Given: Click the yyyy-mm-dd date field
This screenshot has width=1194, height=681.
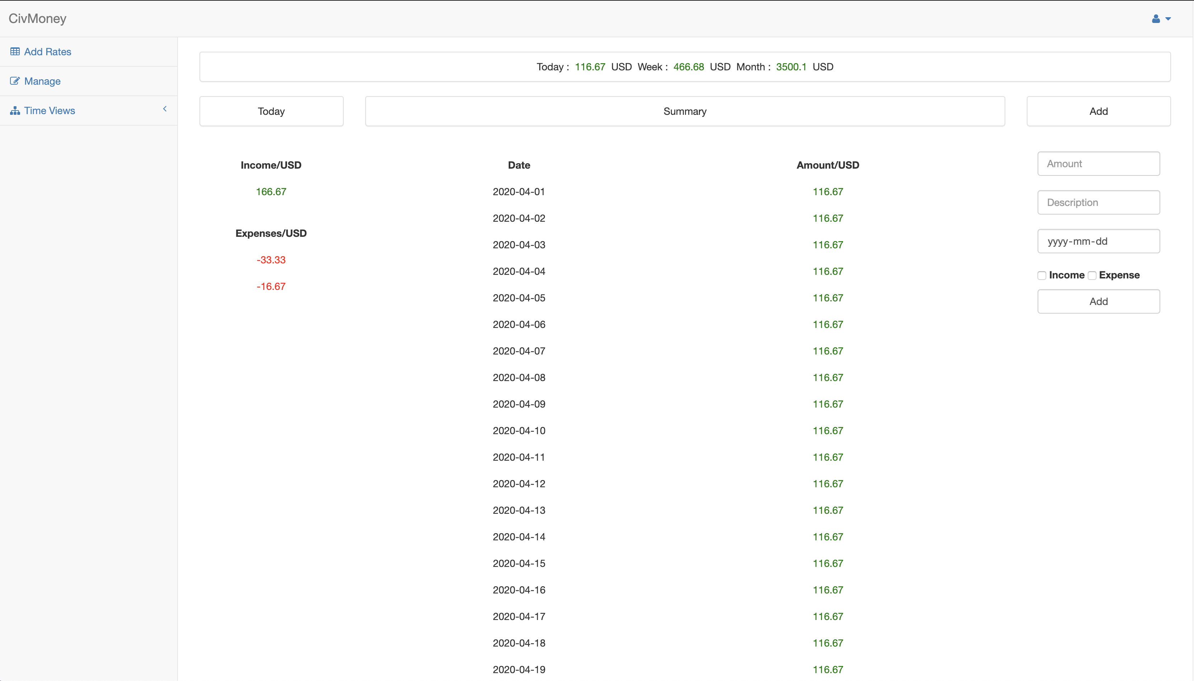Looking at the screenshot, I should tap(1098, 241).
